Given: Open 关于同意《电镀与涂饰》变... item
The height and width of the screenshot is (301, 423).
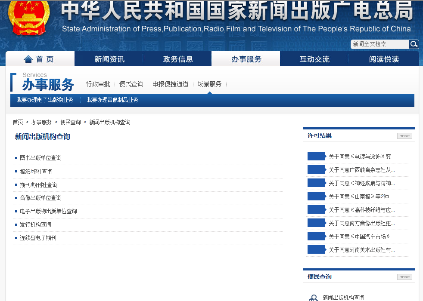Looking at the screenshot, I should click(x=361, y=157).
